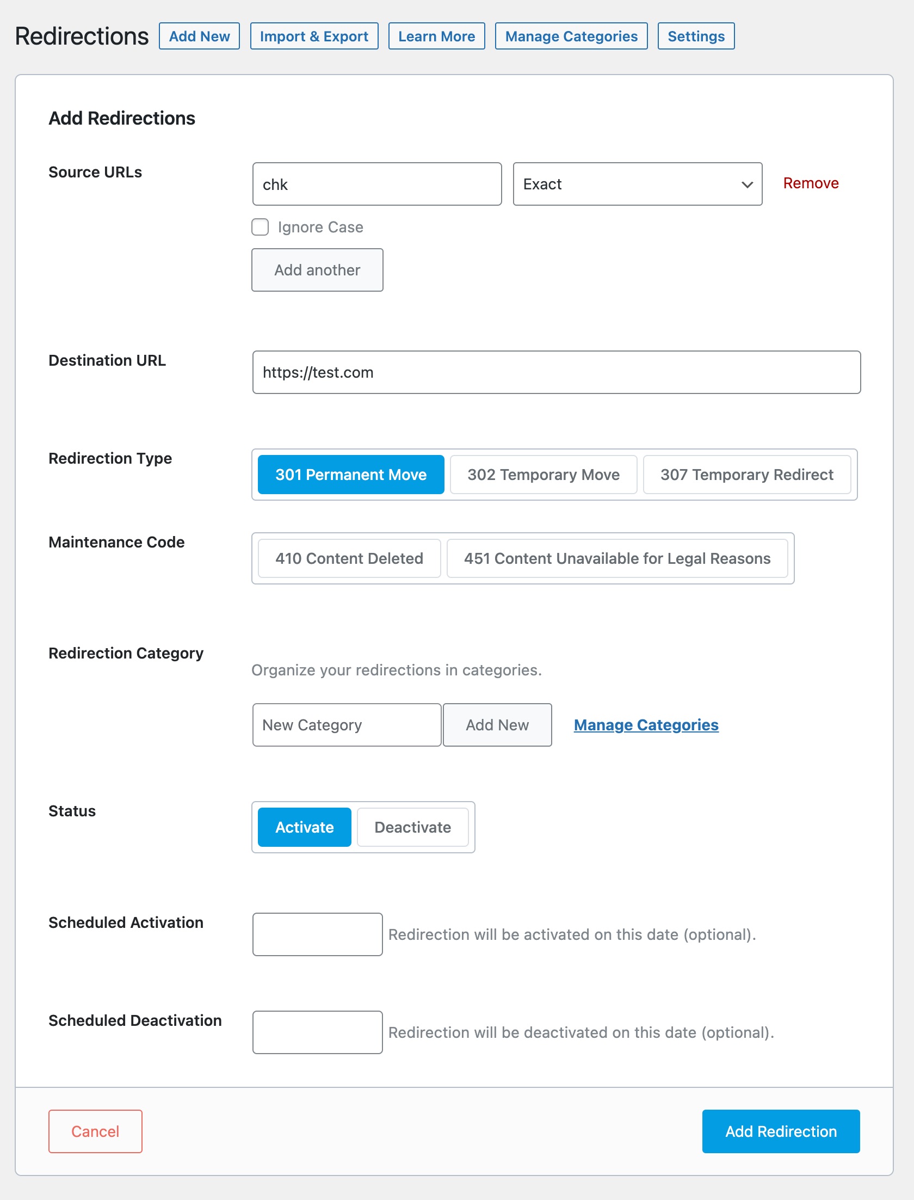
Task: Click Add another source URL button
Action: tap(317, 270)
